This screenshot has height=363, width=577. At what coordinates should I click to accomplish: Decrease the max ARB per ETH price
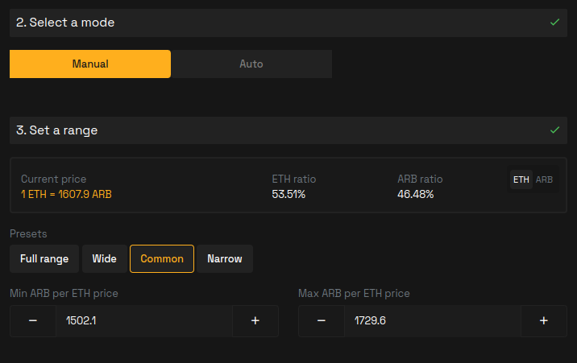(x=322, y=321)
